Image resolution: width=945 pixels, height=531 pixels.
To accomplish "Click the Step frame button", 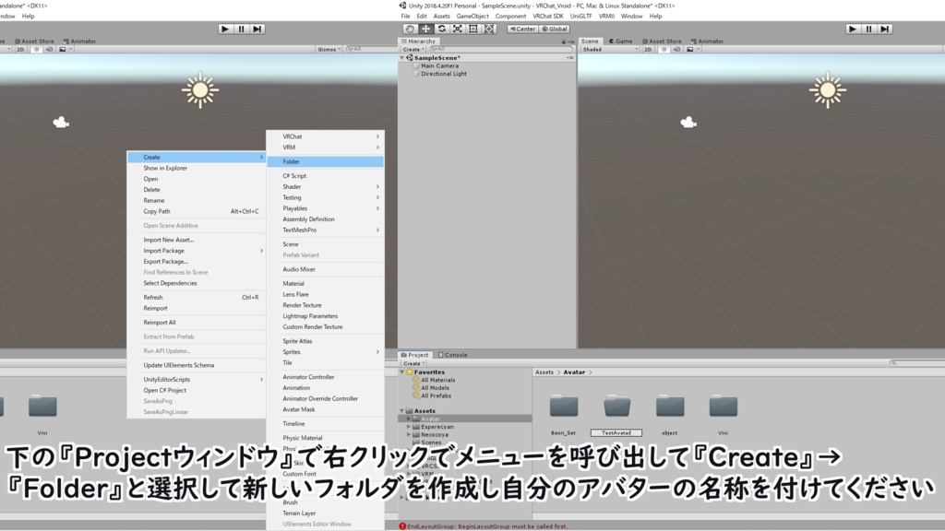I will click(886, 28).
